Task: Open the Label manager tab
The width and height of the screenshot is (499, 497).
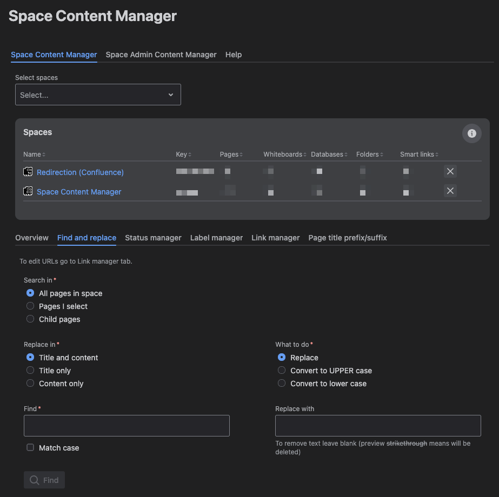Action: (x=216, y=238)
